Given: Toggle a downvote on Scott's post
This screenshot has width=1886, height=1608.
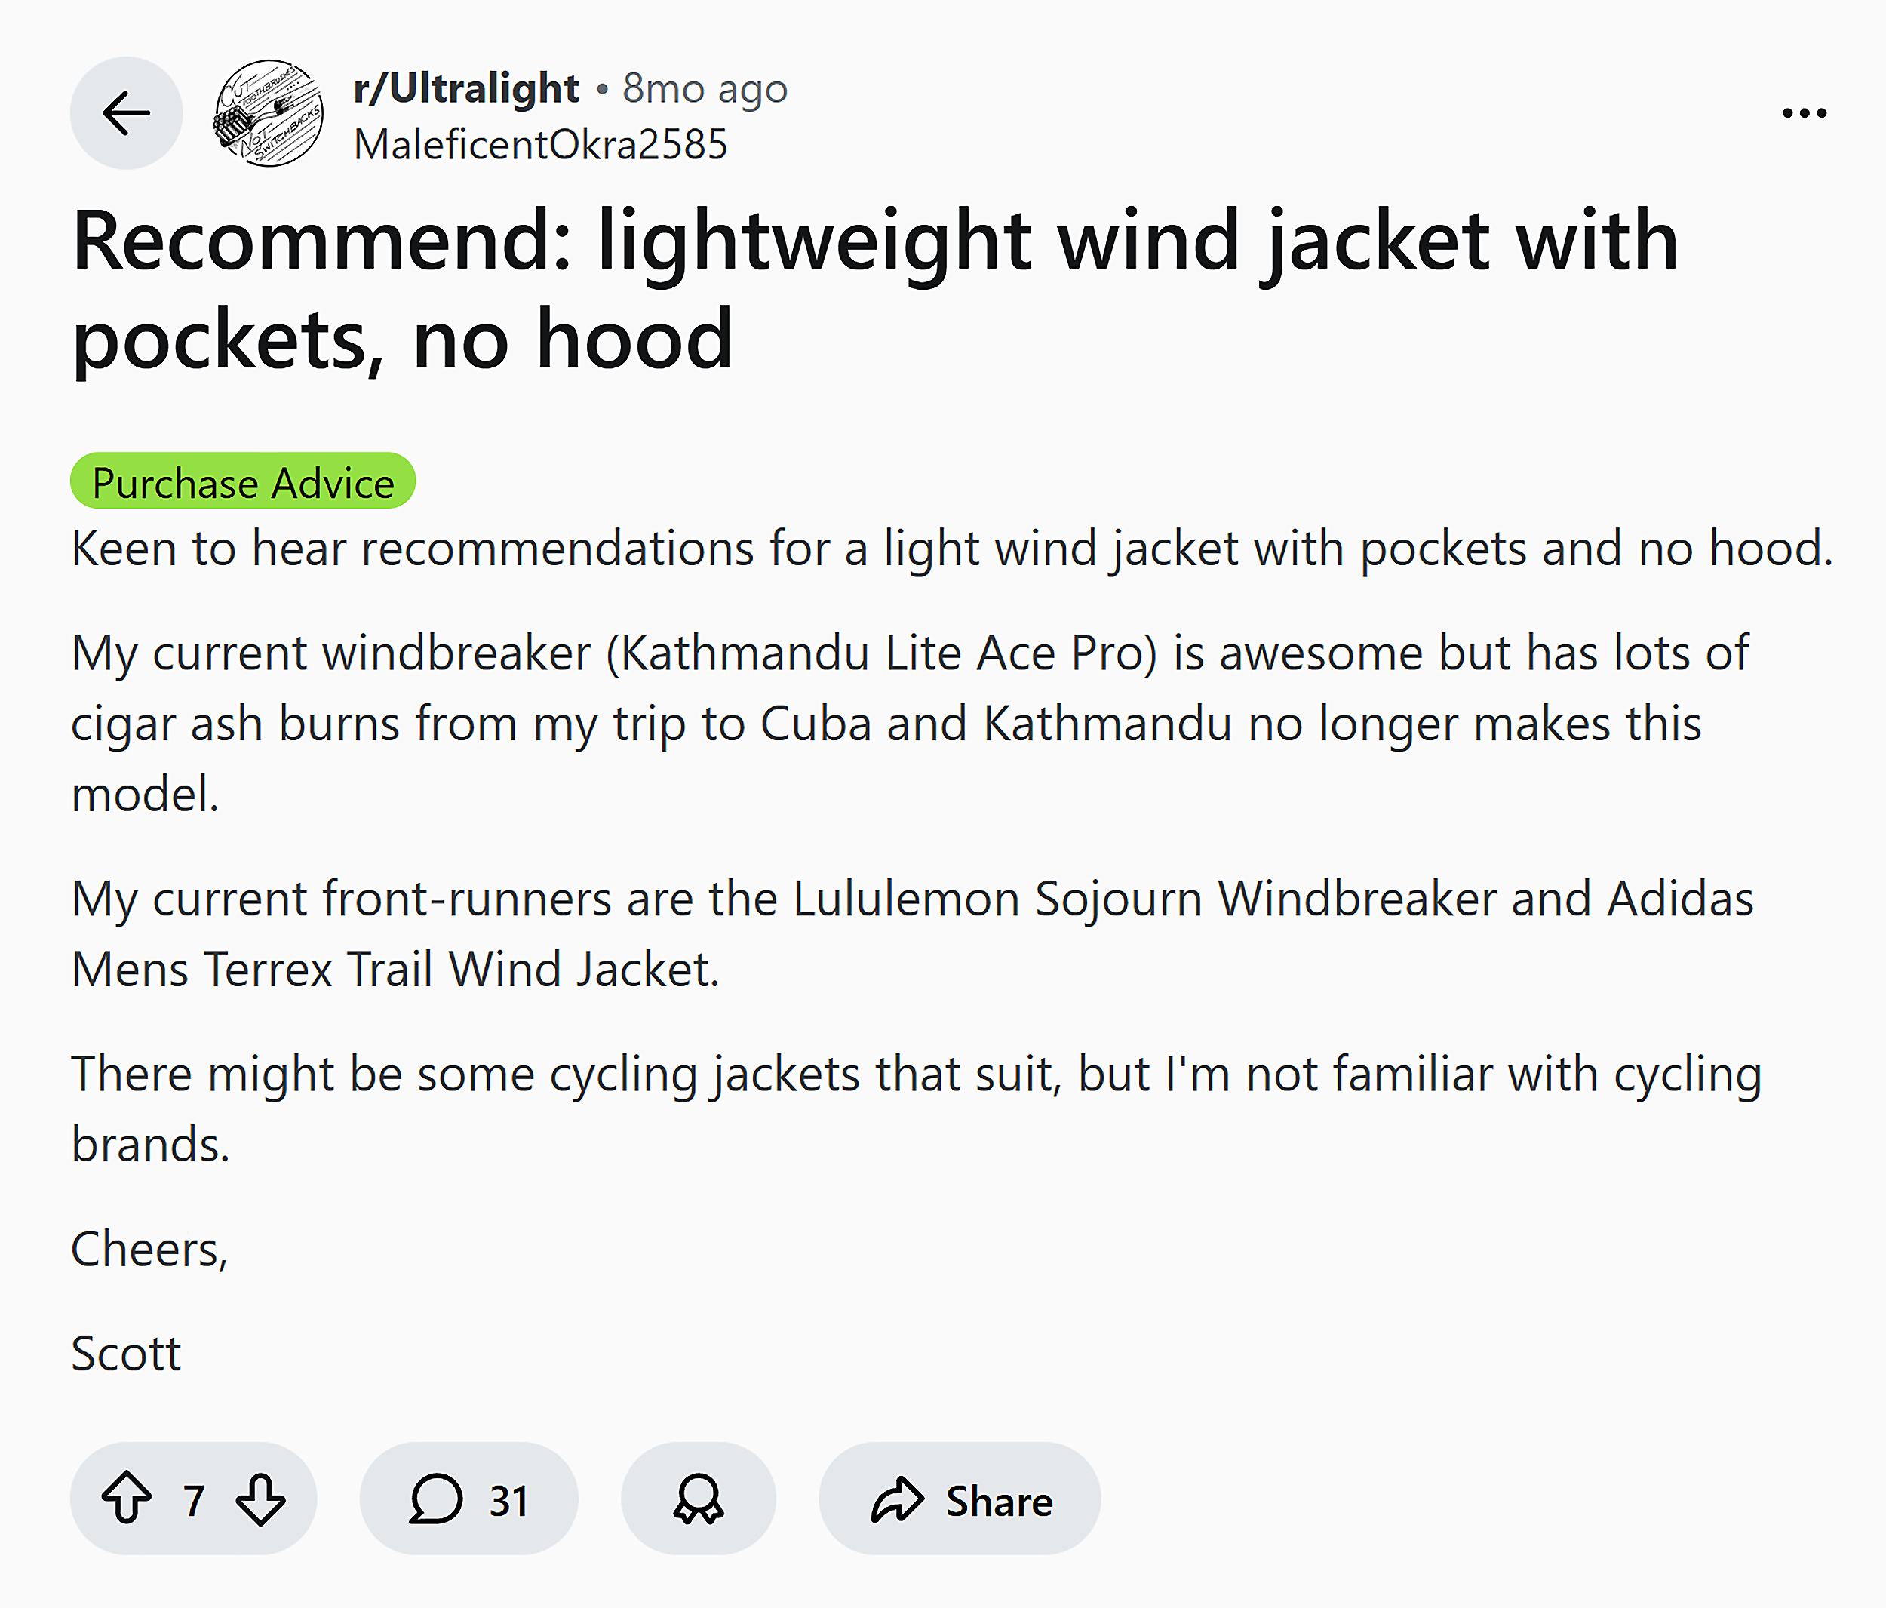Looking at the screenshot, I should 260,1499.
